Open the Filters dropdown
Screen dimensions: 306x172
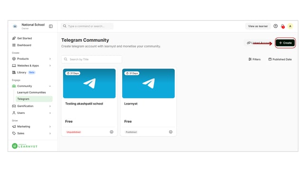[255, 59]
